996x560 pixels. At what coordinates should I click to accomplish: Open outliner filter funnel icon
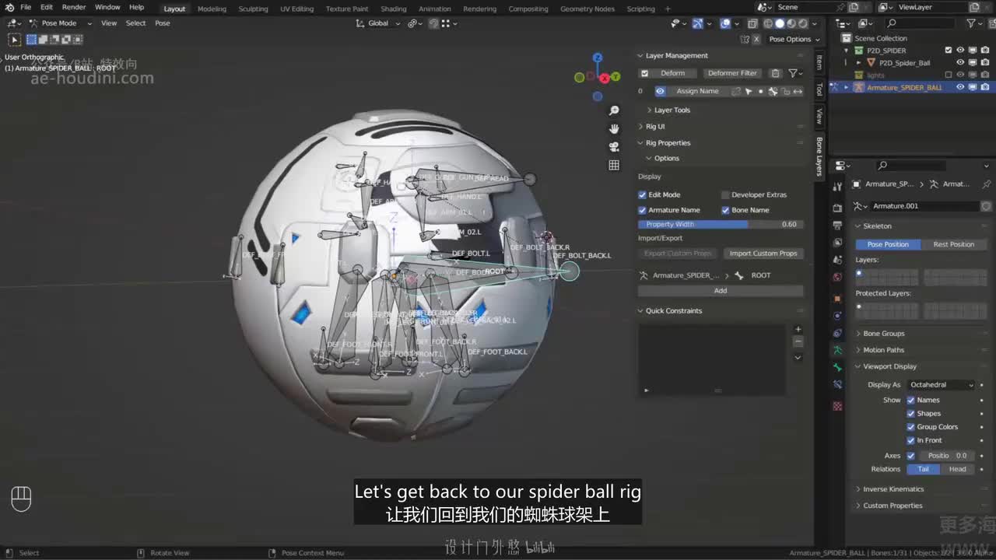click(973, 25)
